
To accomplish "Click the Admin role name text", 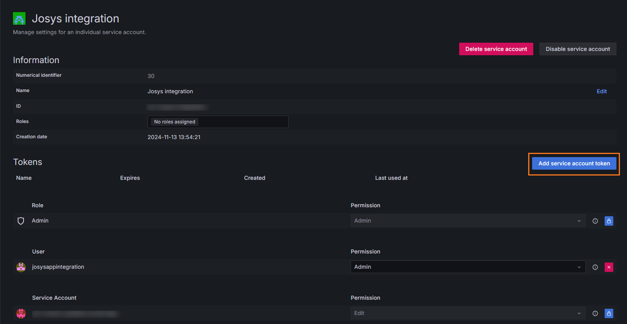I will click(40, 221).
